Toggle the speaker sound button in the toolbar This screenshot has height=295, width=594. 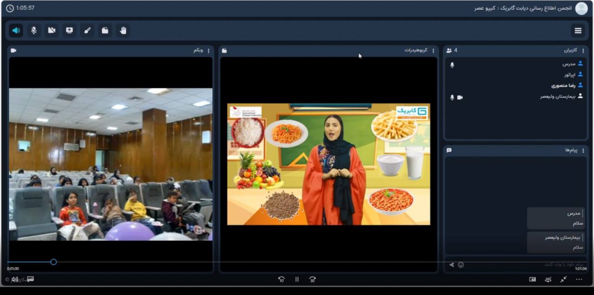[x=16, y=31]
